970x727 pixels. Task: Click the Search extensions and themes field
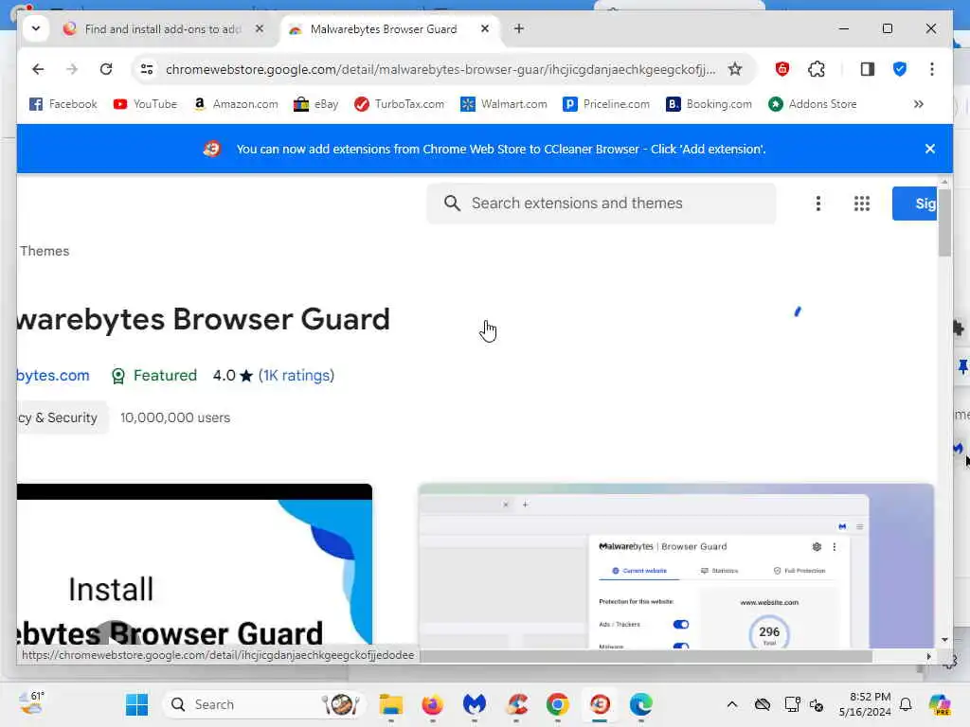click(601, 204)
